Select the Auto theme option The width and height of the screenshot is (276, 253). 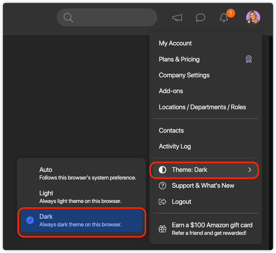click(81, 173)
